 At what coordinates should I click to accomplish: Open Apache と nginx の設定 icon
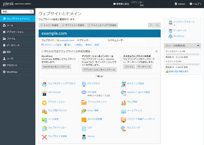point(124,93)
